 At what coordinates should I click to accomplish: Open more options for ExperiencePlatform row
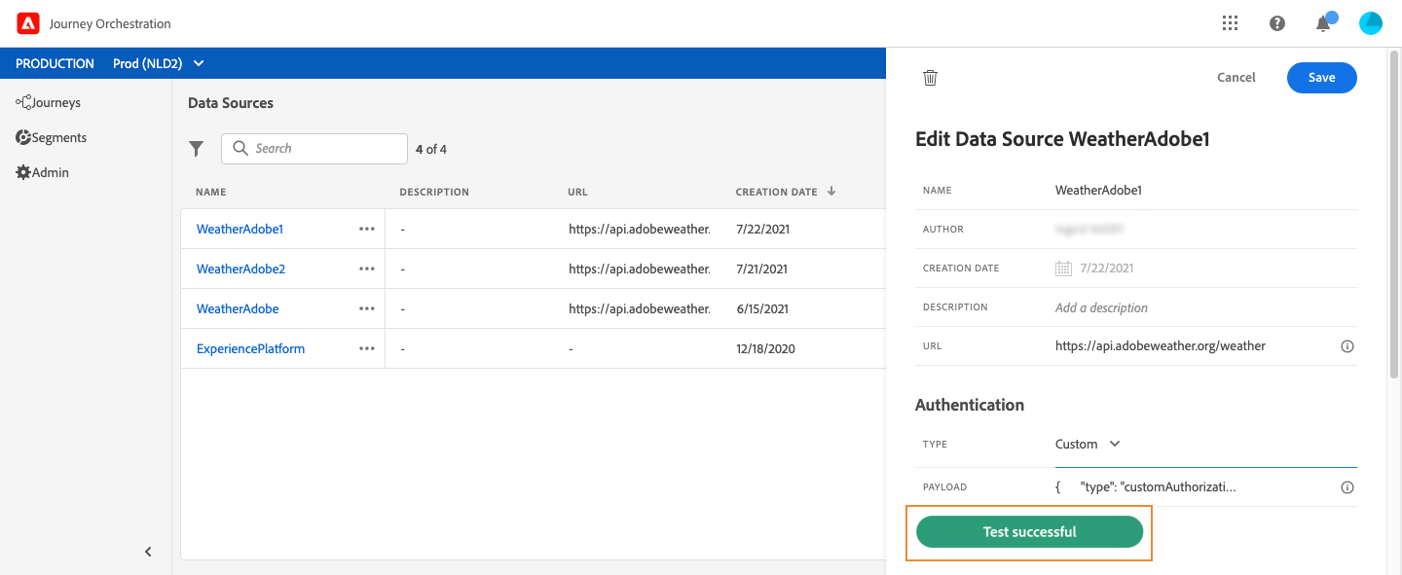point(367,348)
